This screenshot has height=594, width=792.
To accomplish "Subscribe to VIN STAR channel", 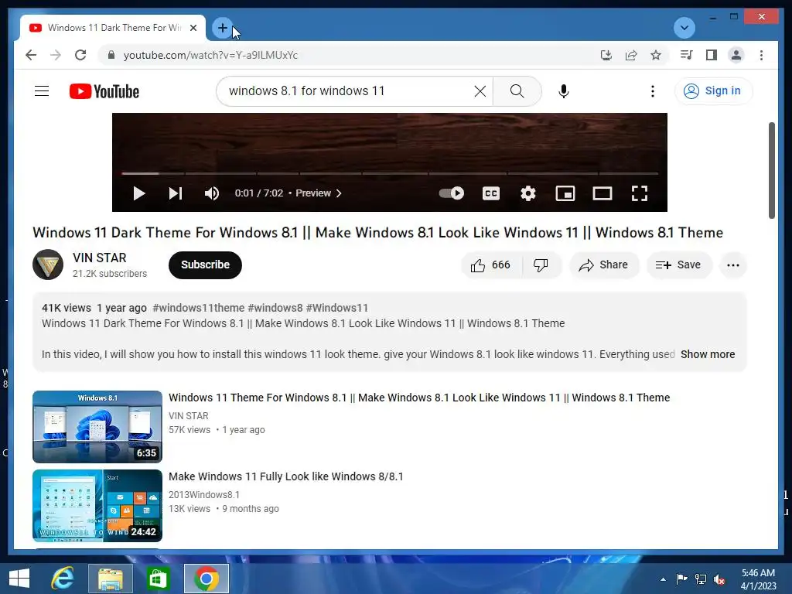I will (205, 265).
